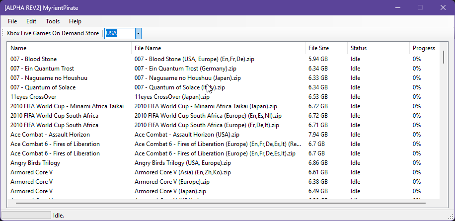Screen dimensions: 455x221
Task: Select the 11eyes CrossOver name
Action: pyautogui.click(x=33, y=97)
